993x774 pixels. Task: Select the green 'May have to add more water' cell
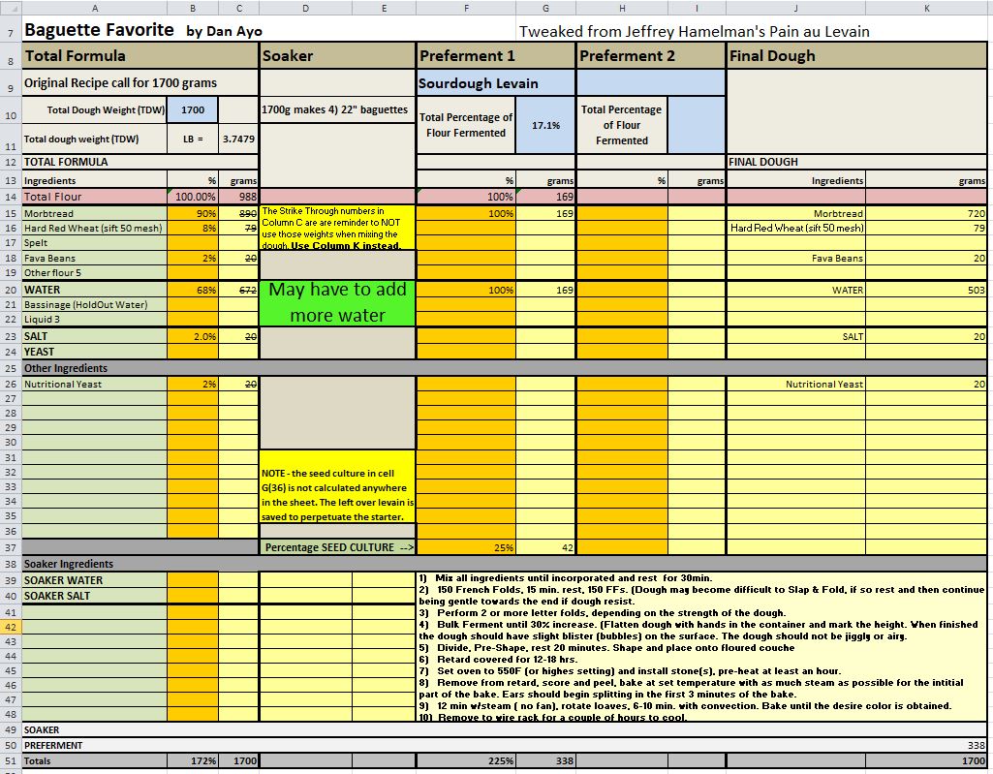pos(337,302)
